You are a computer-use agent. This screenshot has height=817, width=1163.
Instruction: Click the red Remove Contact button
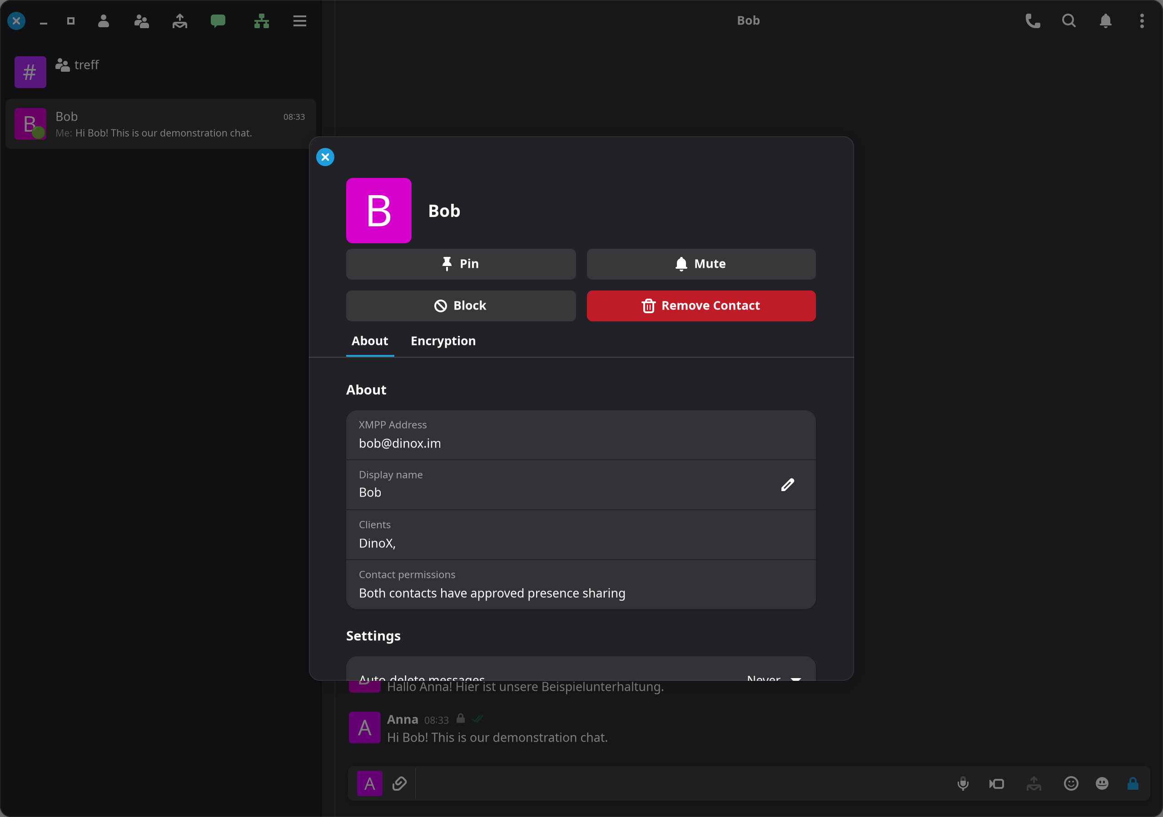pos(701,306)
